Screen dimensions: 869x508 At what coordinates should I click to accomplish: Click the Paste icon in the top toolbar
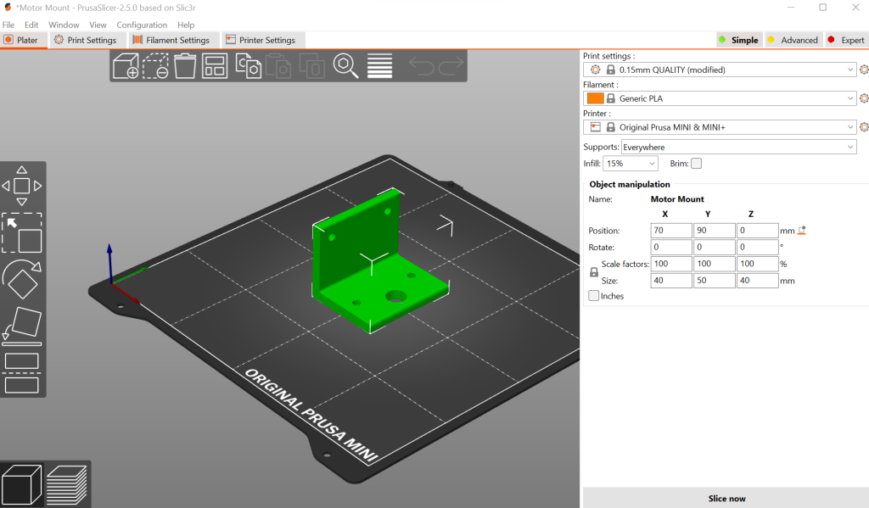[278, 66]
